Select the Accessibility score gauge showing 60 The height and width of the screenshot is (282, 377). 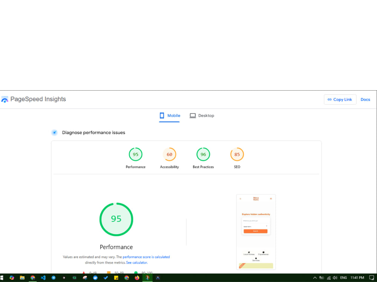(x=169, y=155)
